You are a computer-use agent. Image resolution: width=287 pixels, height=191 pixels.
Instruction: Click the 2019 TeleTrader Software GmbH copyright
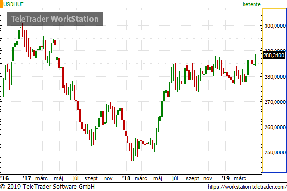click(48, 187)
